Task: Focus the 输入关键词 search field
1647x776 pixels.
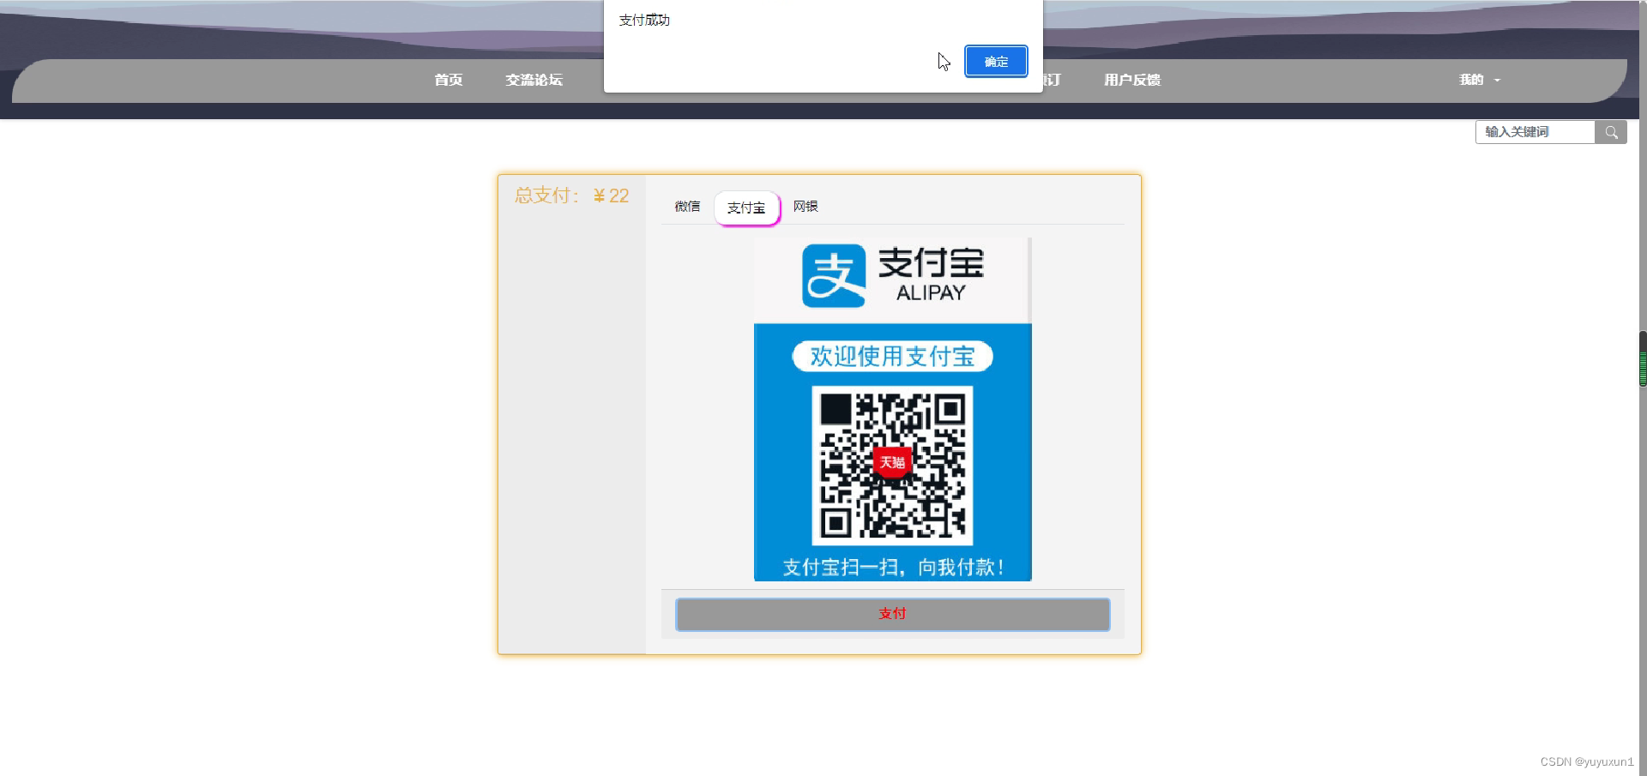Action: [1535, 132]
